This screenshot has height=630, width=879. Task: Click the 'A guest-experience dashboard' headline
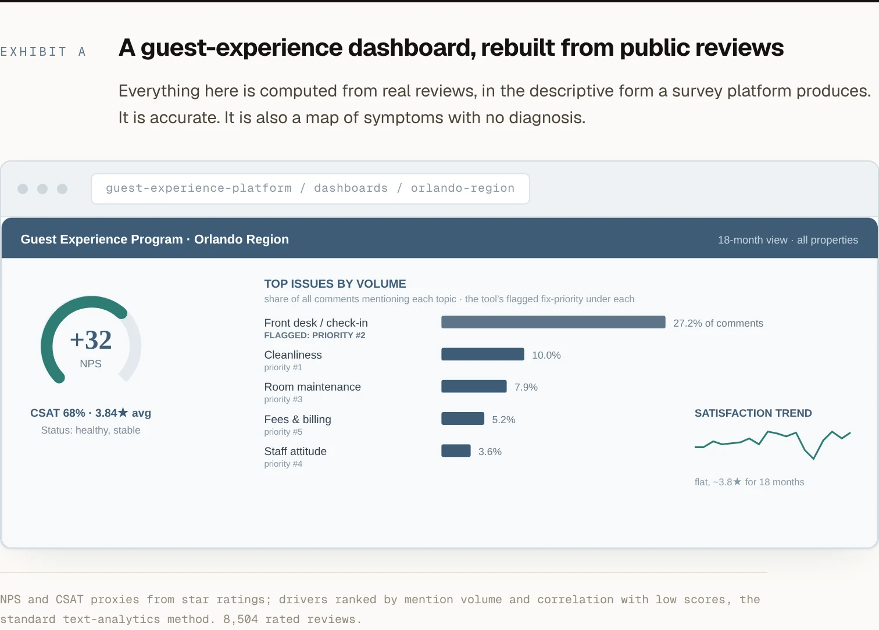point(451,48)
